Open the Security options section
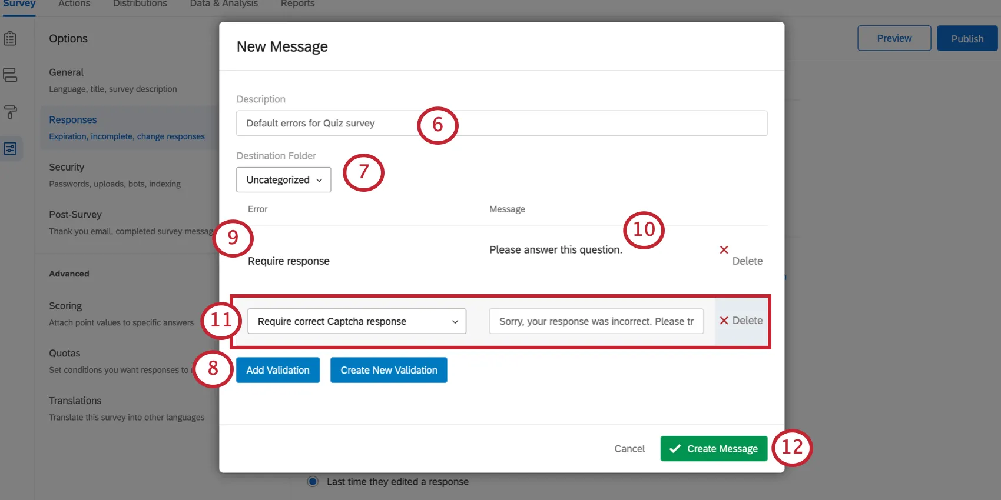Viewport: 1001px width, 500px height. click(67, 168)
